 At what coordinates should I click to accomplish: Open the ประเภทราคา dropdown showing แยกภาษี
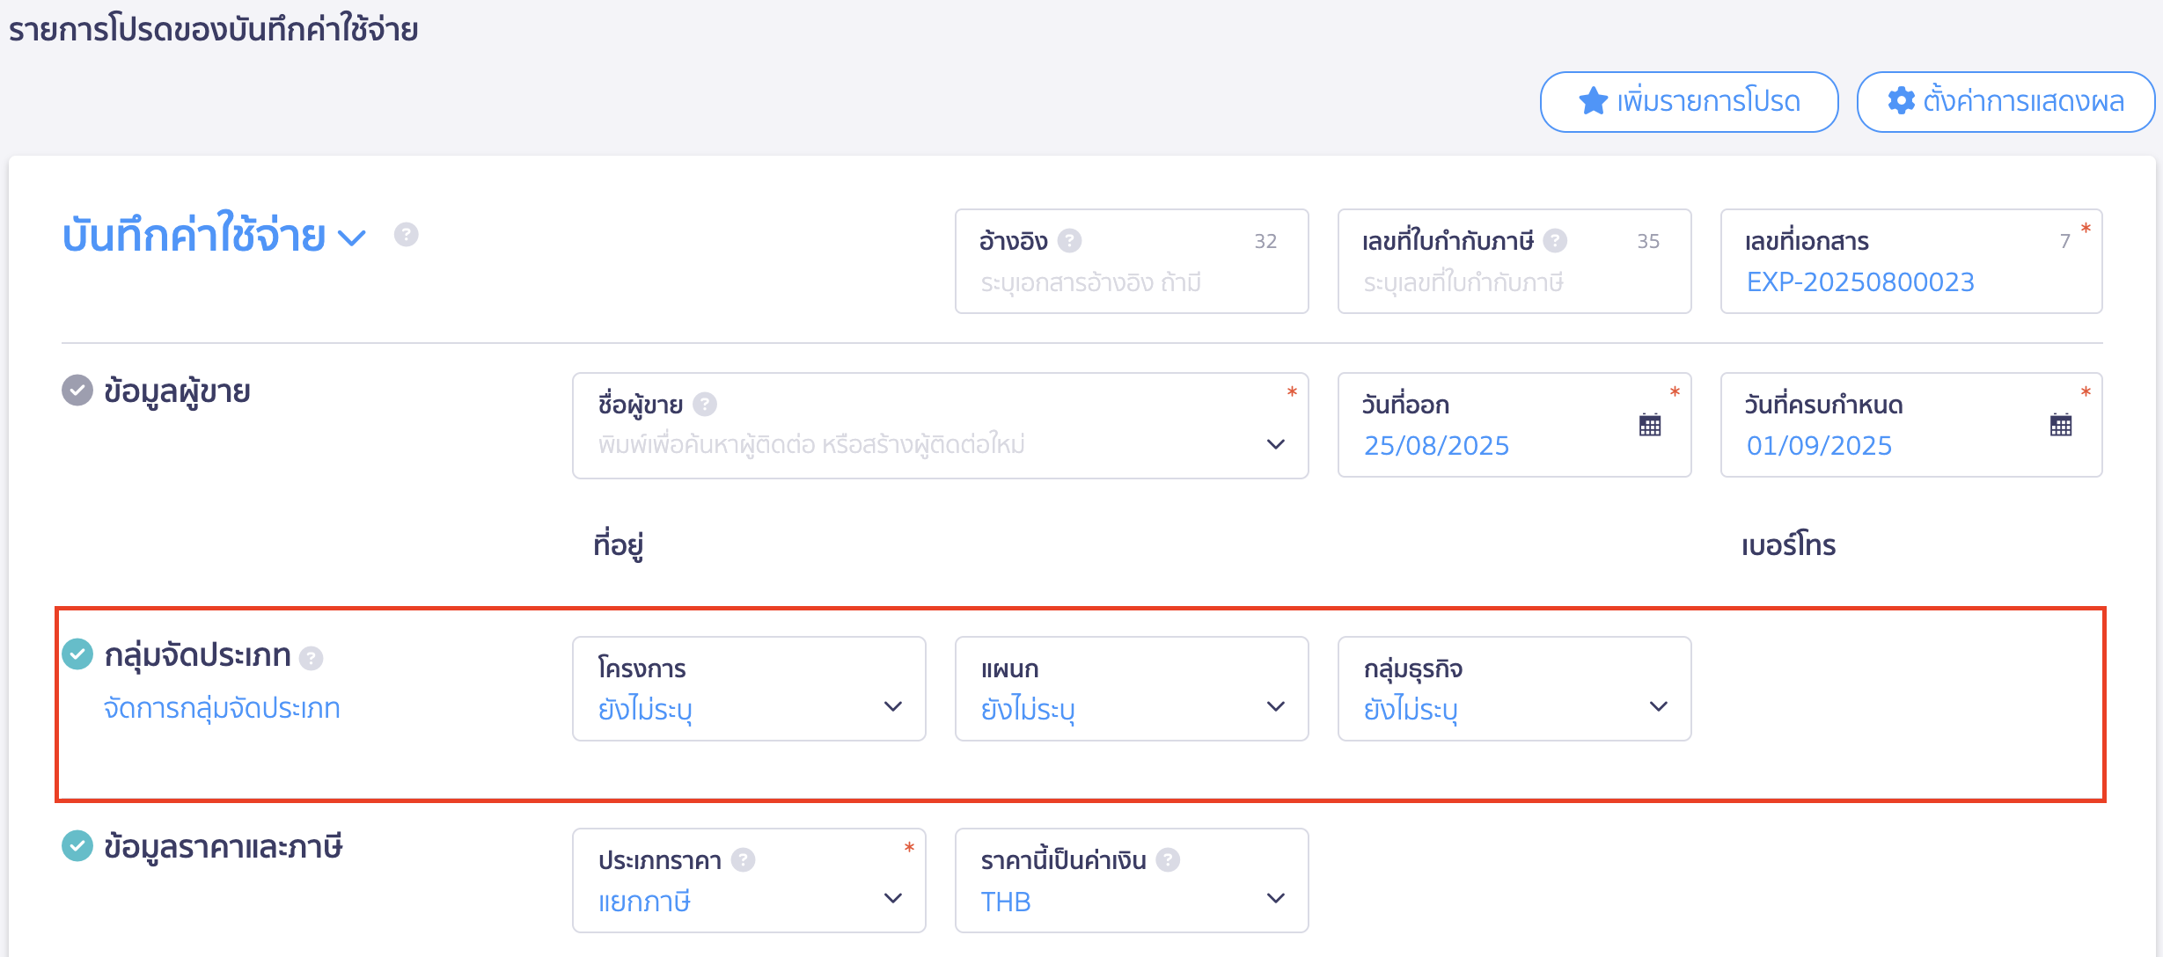(x=749, y=880)
